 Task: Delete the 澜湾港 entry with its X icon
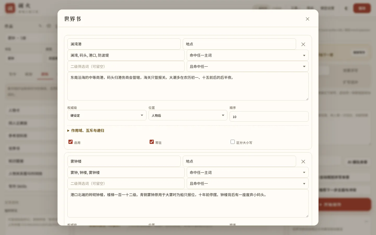[303, 44]
